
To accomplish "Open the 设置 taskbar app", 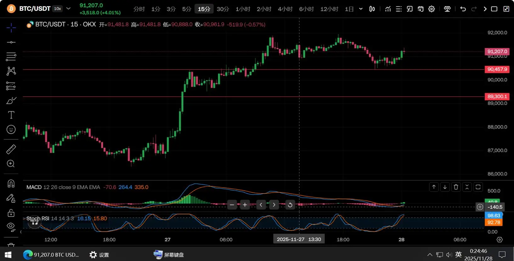I will pos(99,255).
